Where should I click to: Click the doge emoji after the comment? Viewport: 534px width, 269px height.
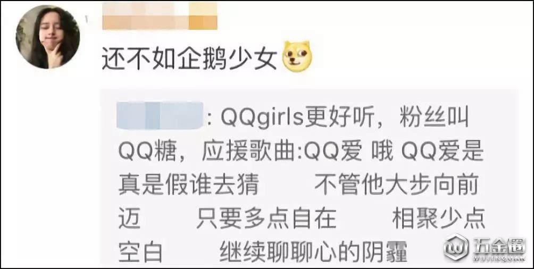297,56
